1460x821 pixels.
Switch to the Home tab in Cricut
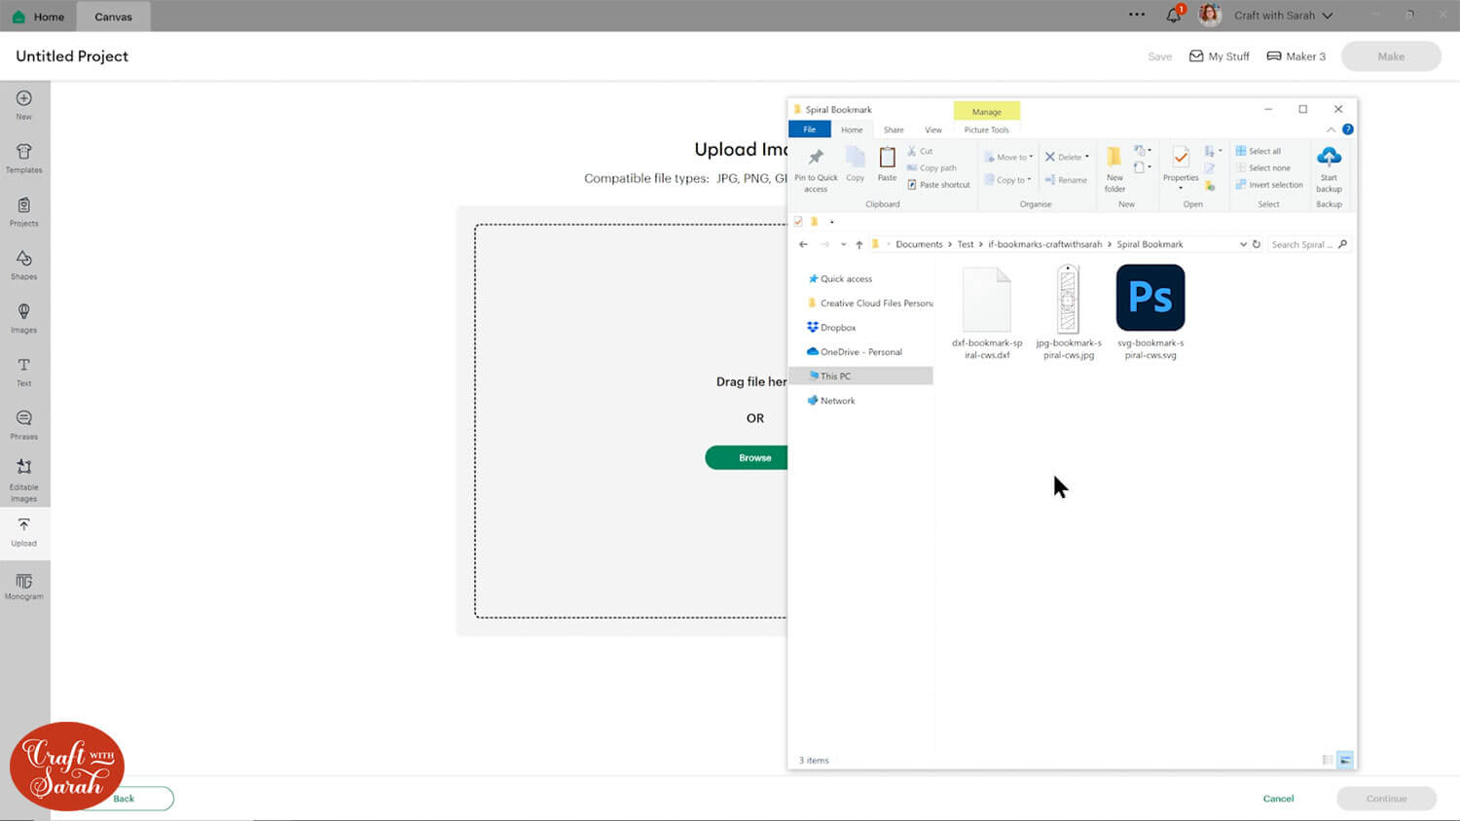[39, 17]
